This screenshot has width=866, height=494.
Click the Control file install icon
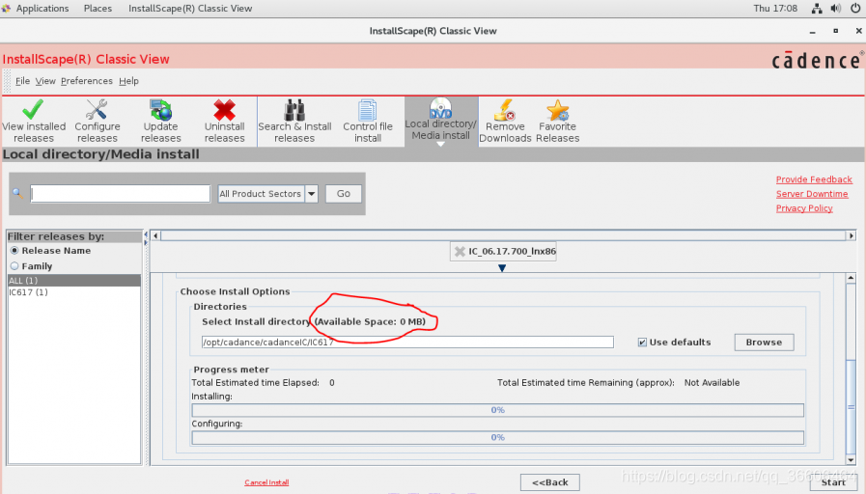tap(367, 110)
